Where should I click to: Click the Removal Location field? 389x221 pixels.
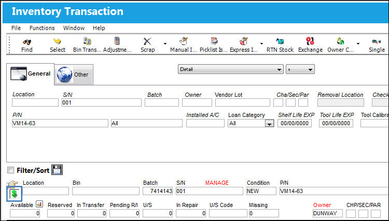tap(341, 102)
